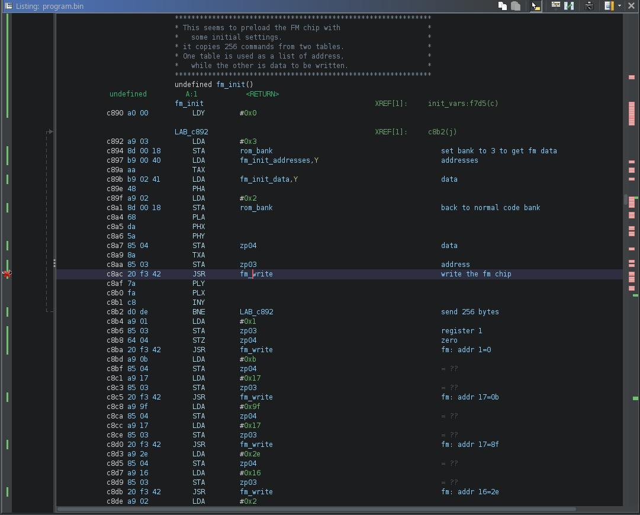Open the browser field formatter icon
Viewport: 640px width, 515px height.
pos(555,5)
